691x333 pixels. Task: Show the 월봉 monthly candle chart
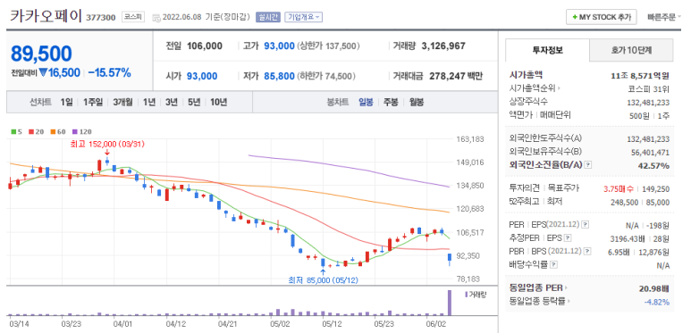417,102
